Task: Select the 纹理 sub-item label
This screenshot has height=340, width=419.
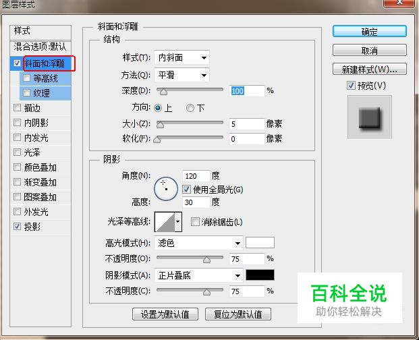Action: (41, 93)
